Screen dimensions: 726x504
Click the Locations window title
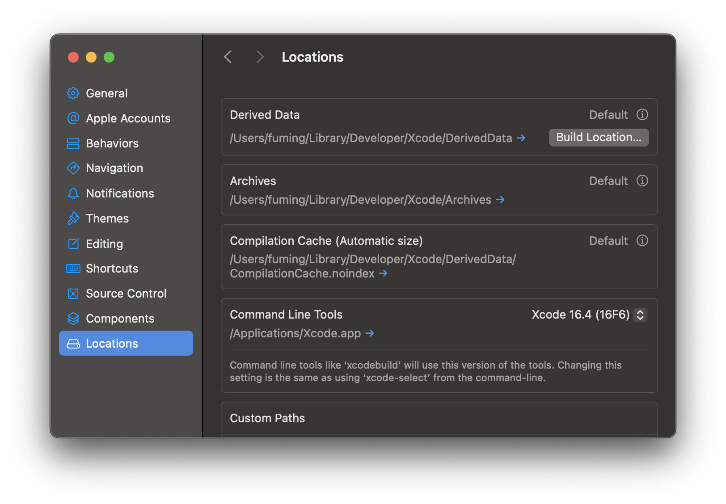click(x=312, y=57)
